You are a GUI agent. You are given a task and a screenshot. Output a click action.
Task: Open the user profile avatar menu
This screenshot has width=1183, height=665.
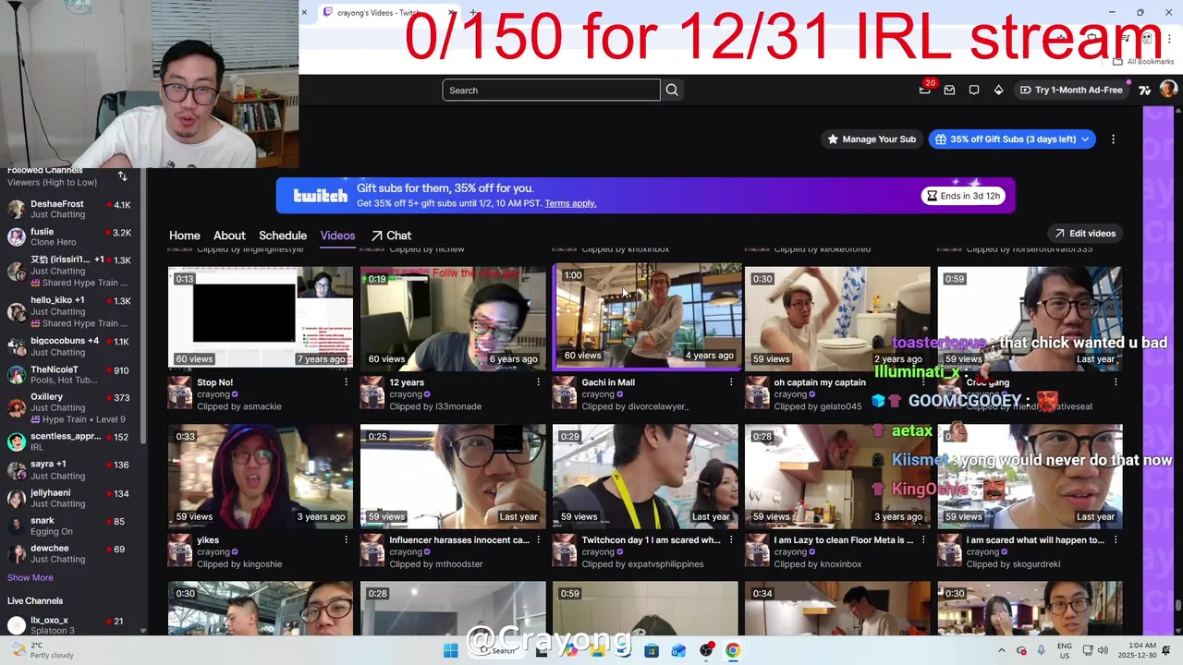1168,90
